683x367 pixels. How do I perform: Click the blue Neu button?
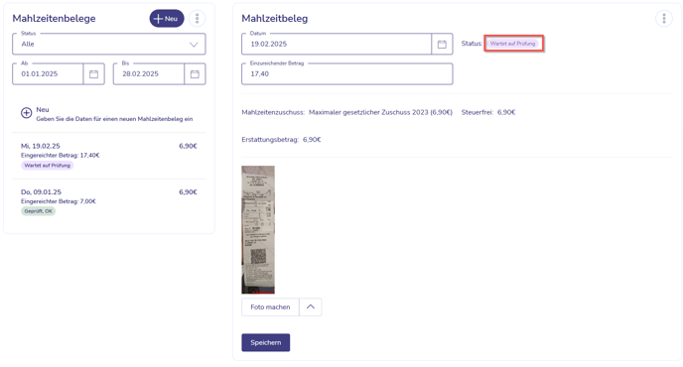click(167, 18)
